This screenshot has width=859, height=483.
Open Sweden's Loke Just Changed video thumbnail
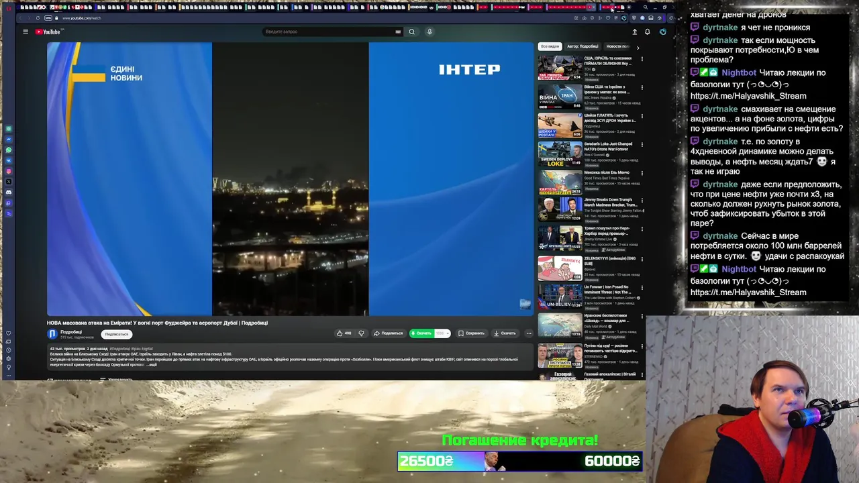pos(560,154)
